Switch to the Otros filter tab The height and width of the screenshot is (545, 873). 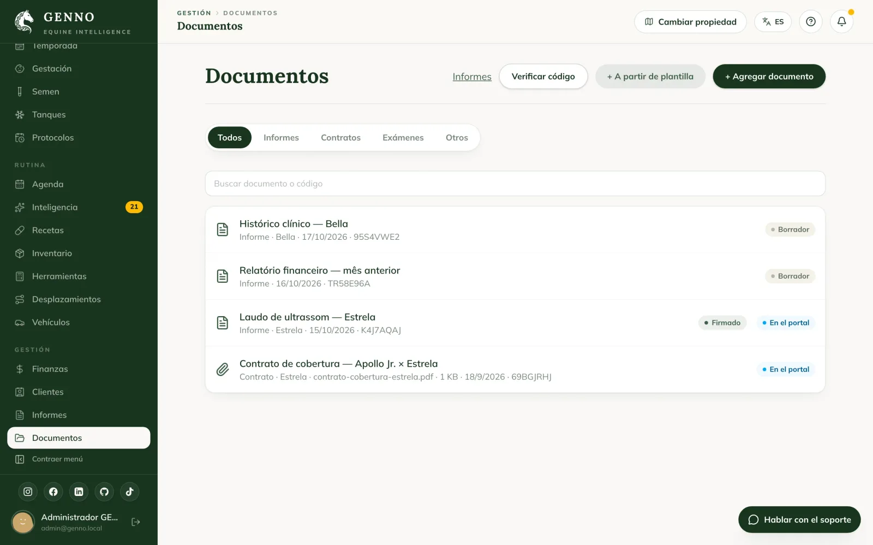click(x=457, y=137)
